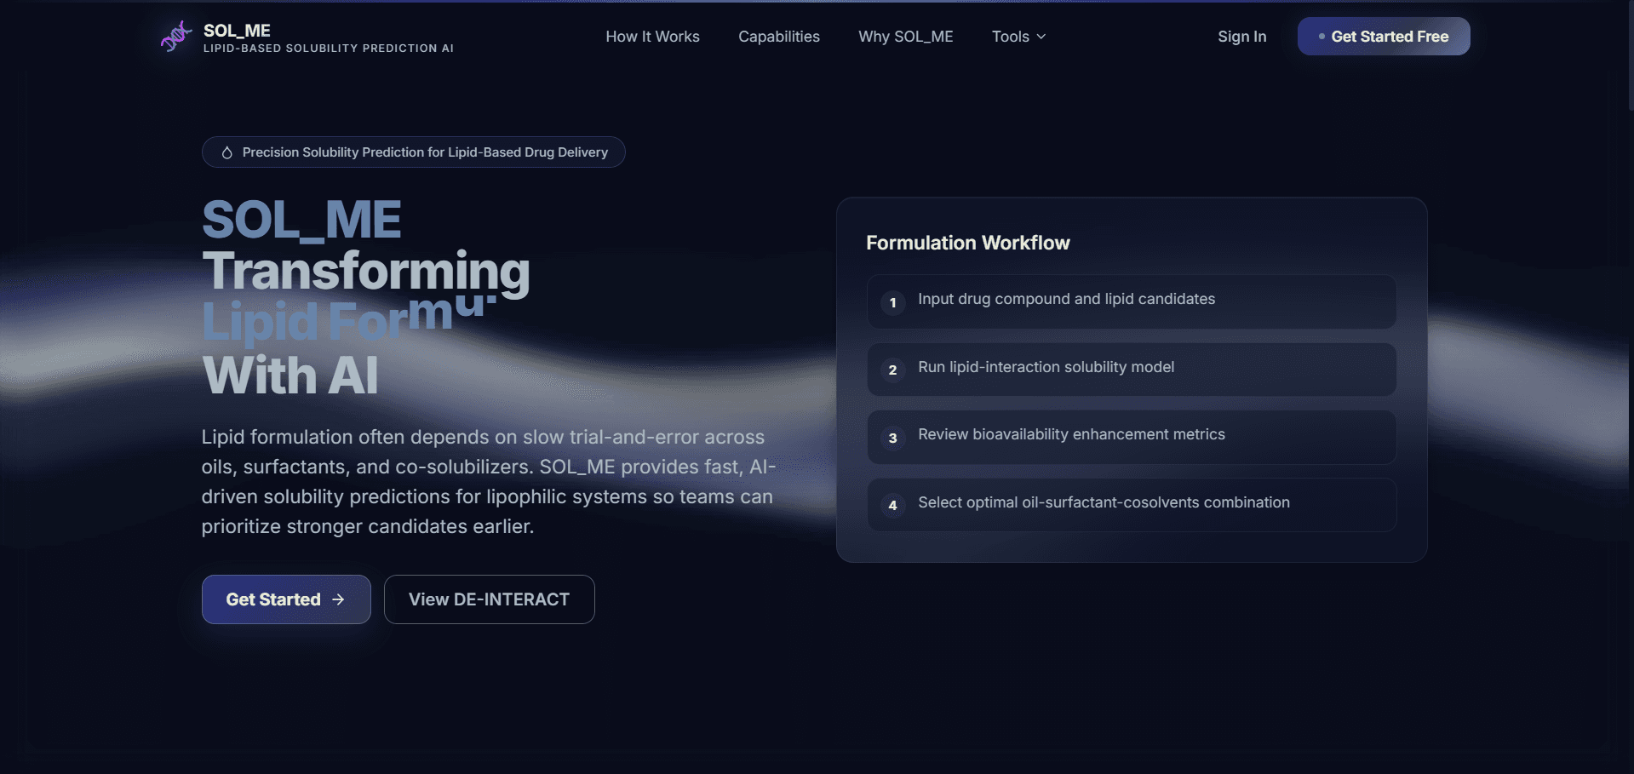
Task: Click the Sign In link
Action: click(x=1241, y=36)
